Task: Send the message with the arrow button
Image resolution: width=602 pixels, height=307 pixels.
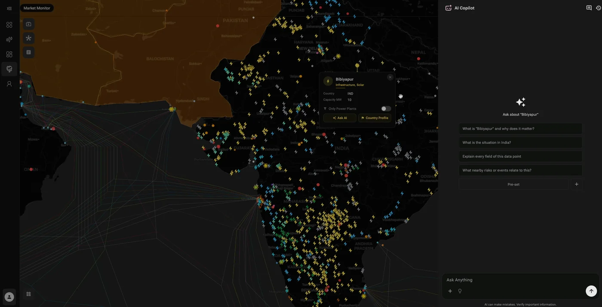Action: tap(591, 291)
